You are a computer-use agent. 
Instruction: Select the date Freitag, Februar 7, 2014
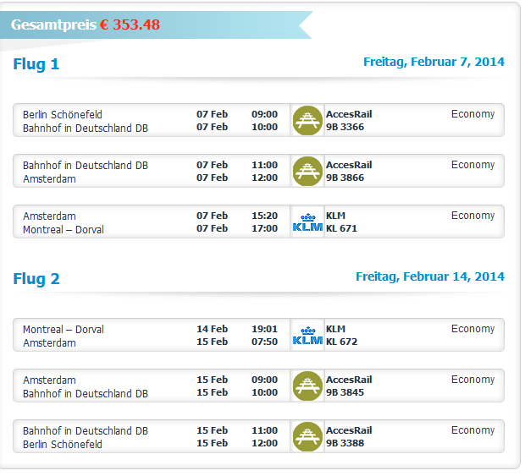(434, 62)
